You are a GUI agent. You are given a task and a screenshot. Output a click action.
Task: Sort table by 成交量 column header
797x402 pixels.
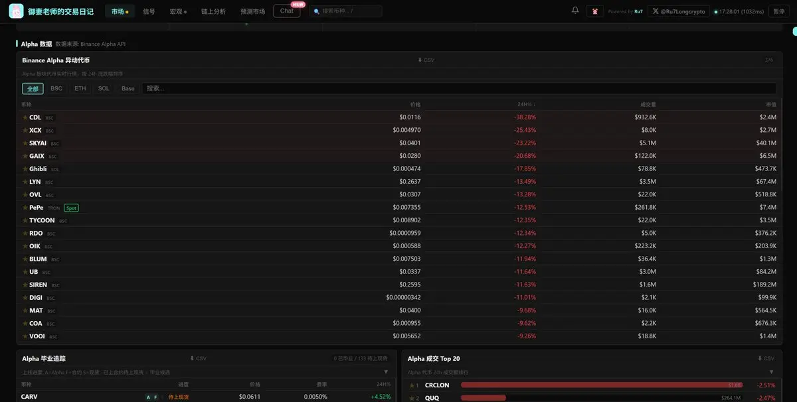[648, 104]
